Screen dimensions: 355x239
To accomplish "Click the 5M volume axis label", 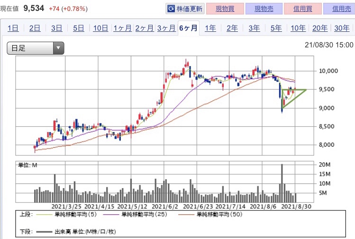I will coord(323,193).
